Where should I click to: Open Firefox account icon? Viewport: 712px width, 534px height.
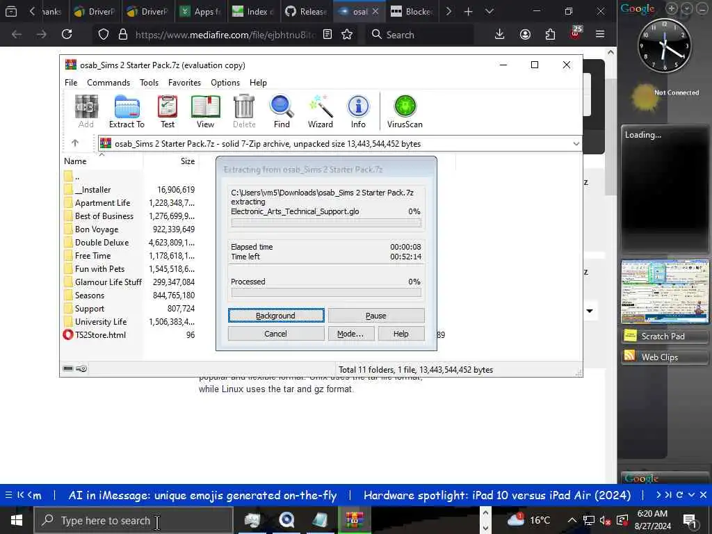point(526,35)
